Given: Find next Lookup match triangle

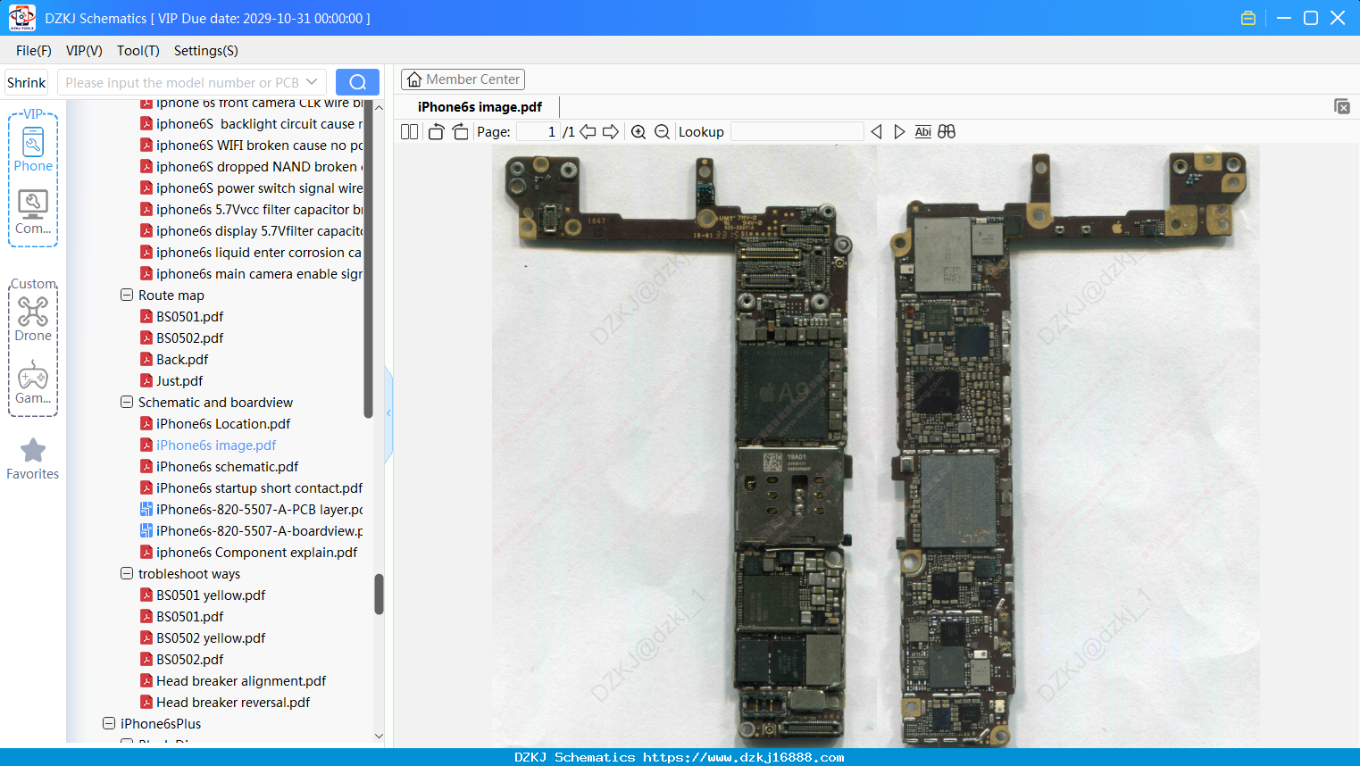Looking at the screenshot, I should 899,131.
